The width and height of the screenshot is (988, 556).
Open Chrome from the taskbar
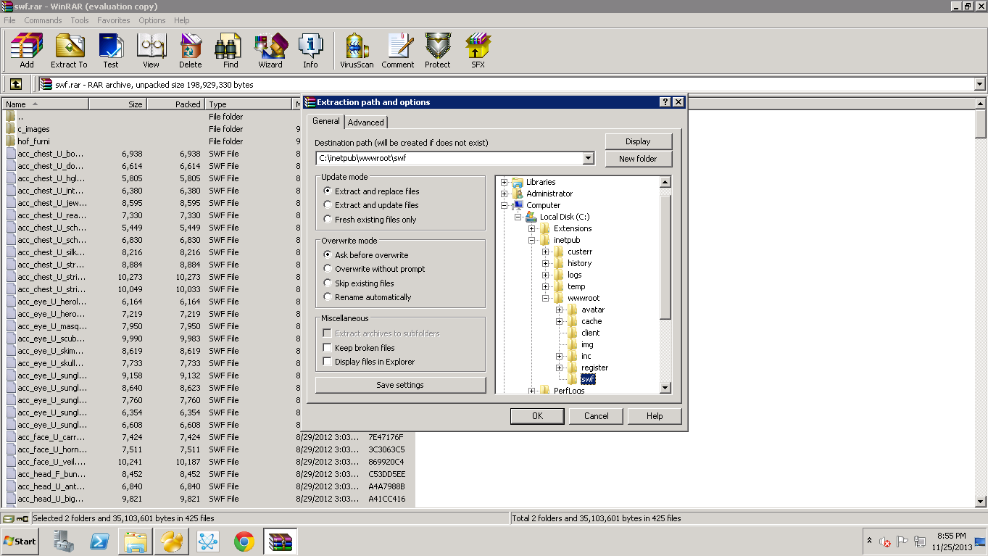click(244, 542)
